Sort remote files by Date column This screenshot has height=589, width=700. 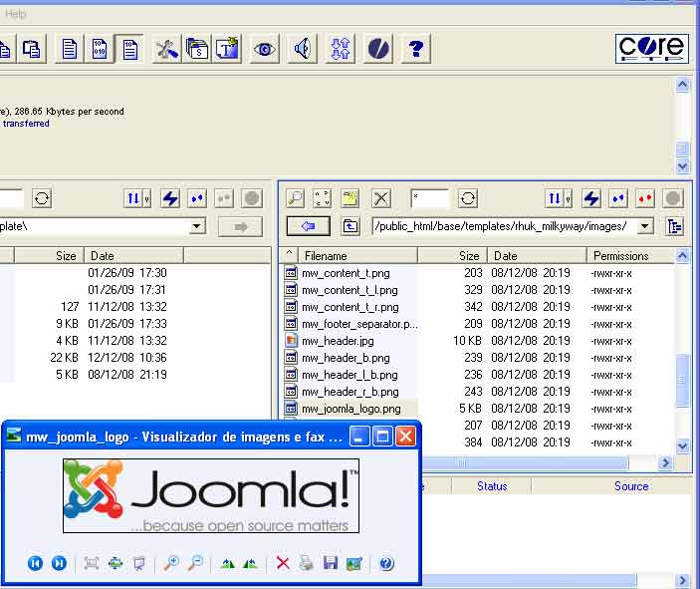coord(536,255)
